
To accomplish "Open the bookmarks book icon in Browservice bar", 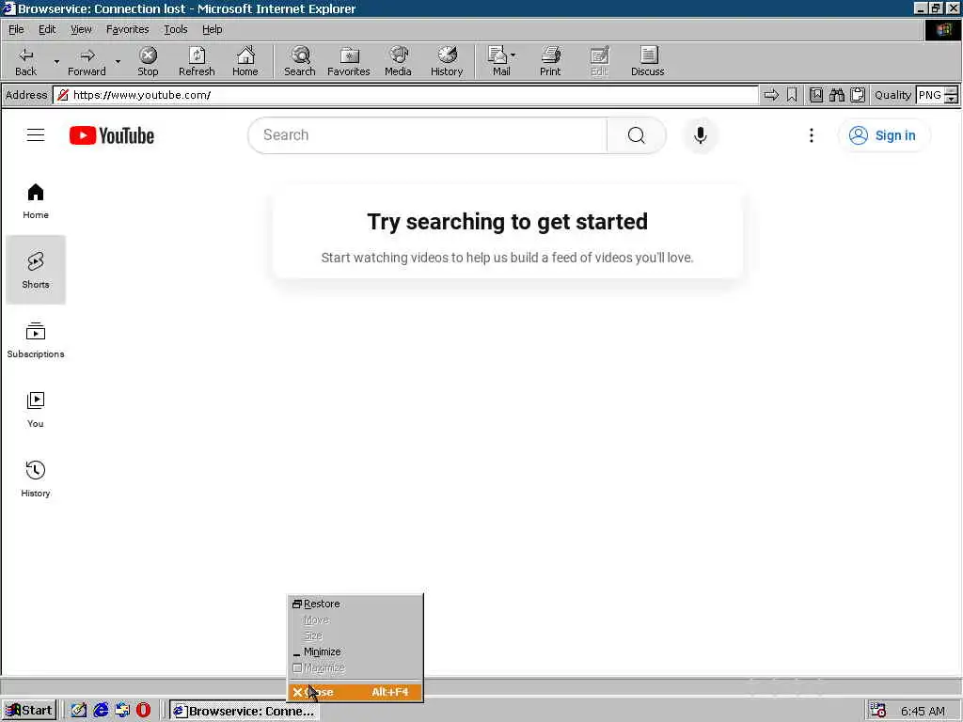I will click(x=815, y=95).
